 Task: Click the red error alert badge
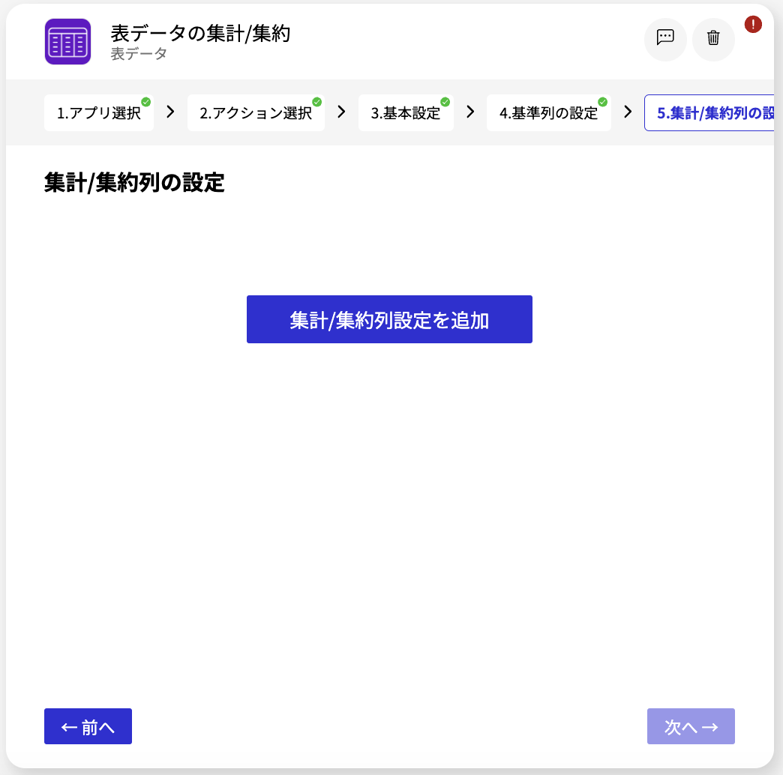(x=752, y=24)
